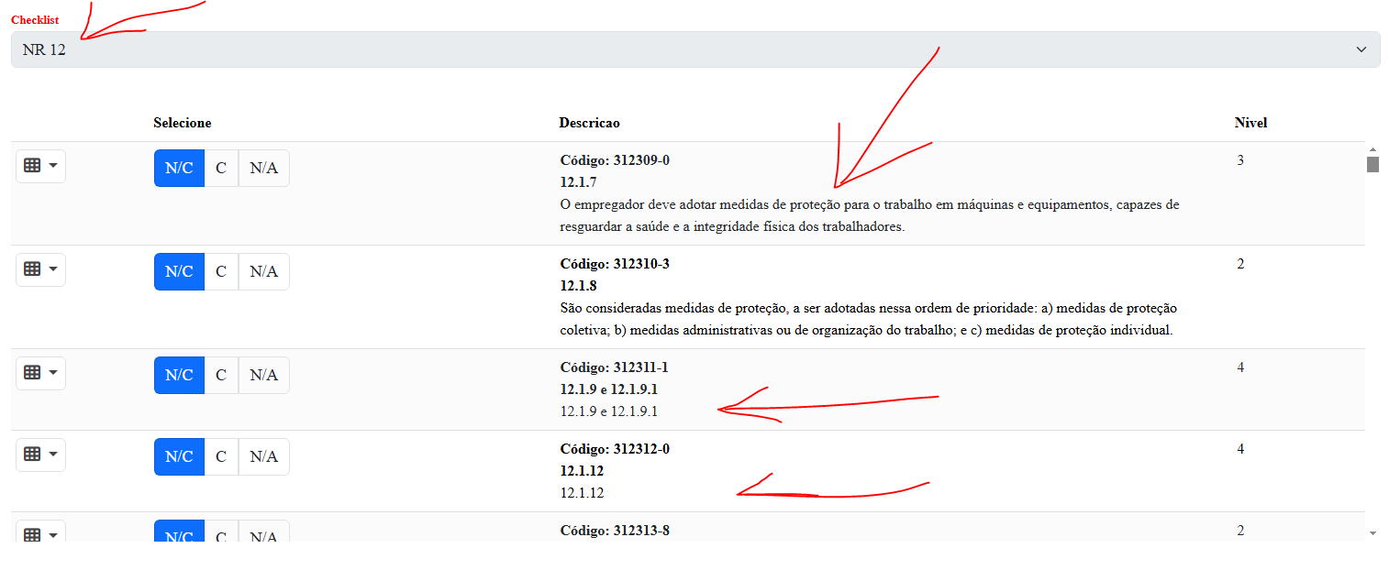This screenshot has height=581, width=1389.
Task: Mark item 12.1.8 as C
Action: pyautogui.click(x=221, y=271)
